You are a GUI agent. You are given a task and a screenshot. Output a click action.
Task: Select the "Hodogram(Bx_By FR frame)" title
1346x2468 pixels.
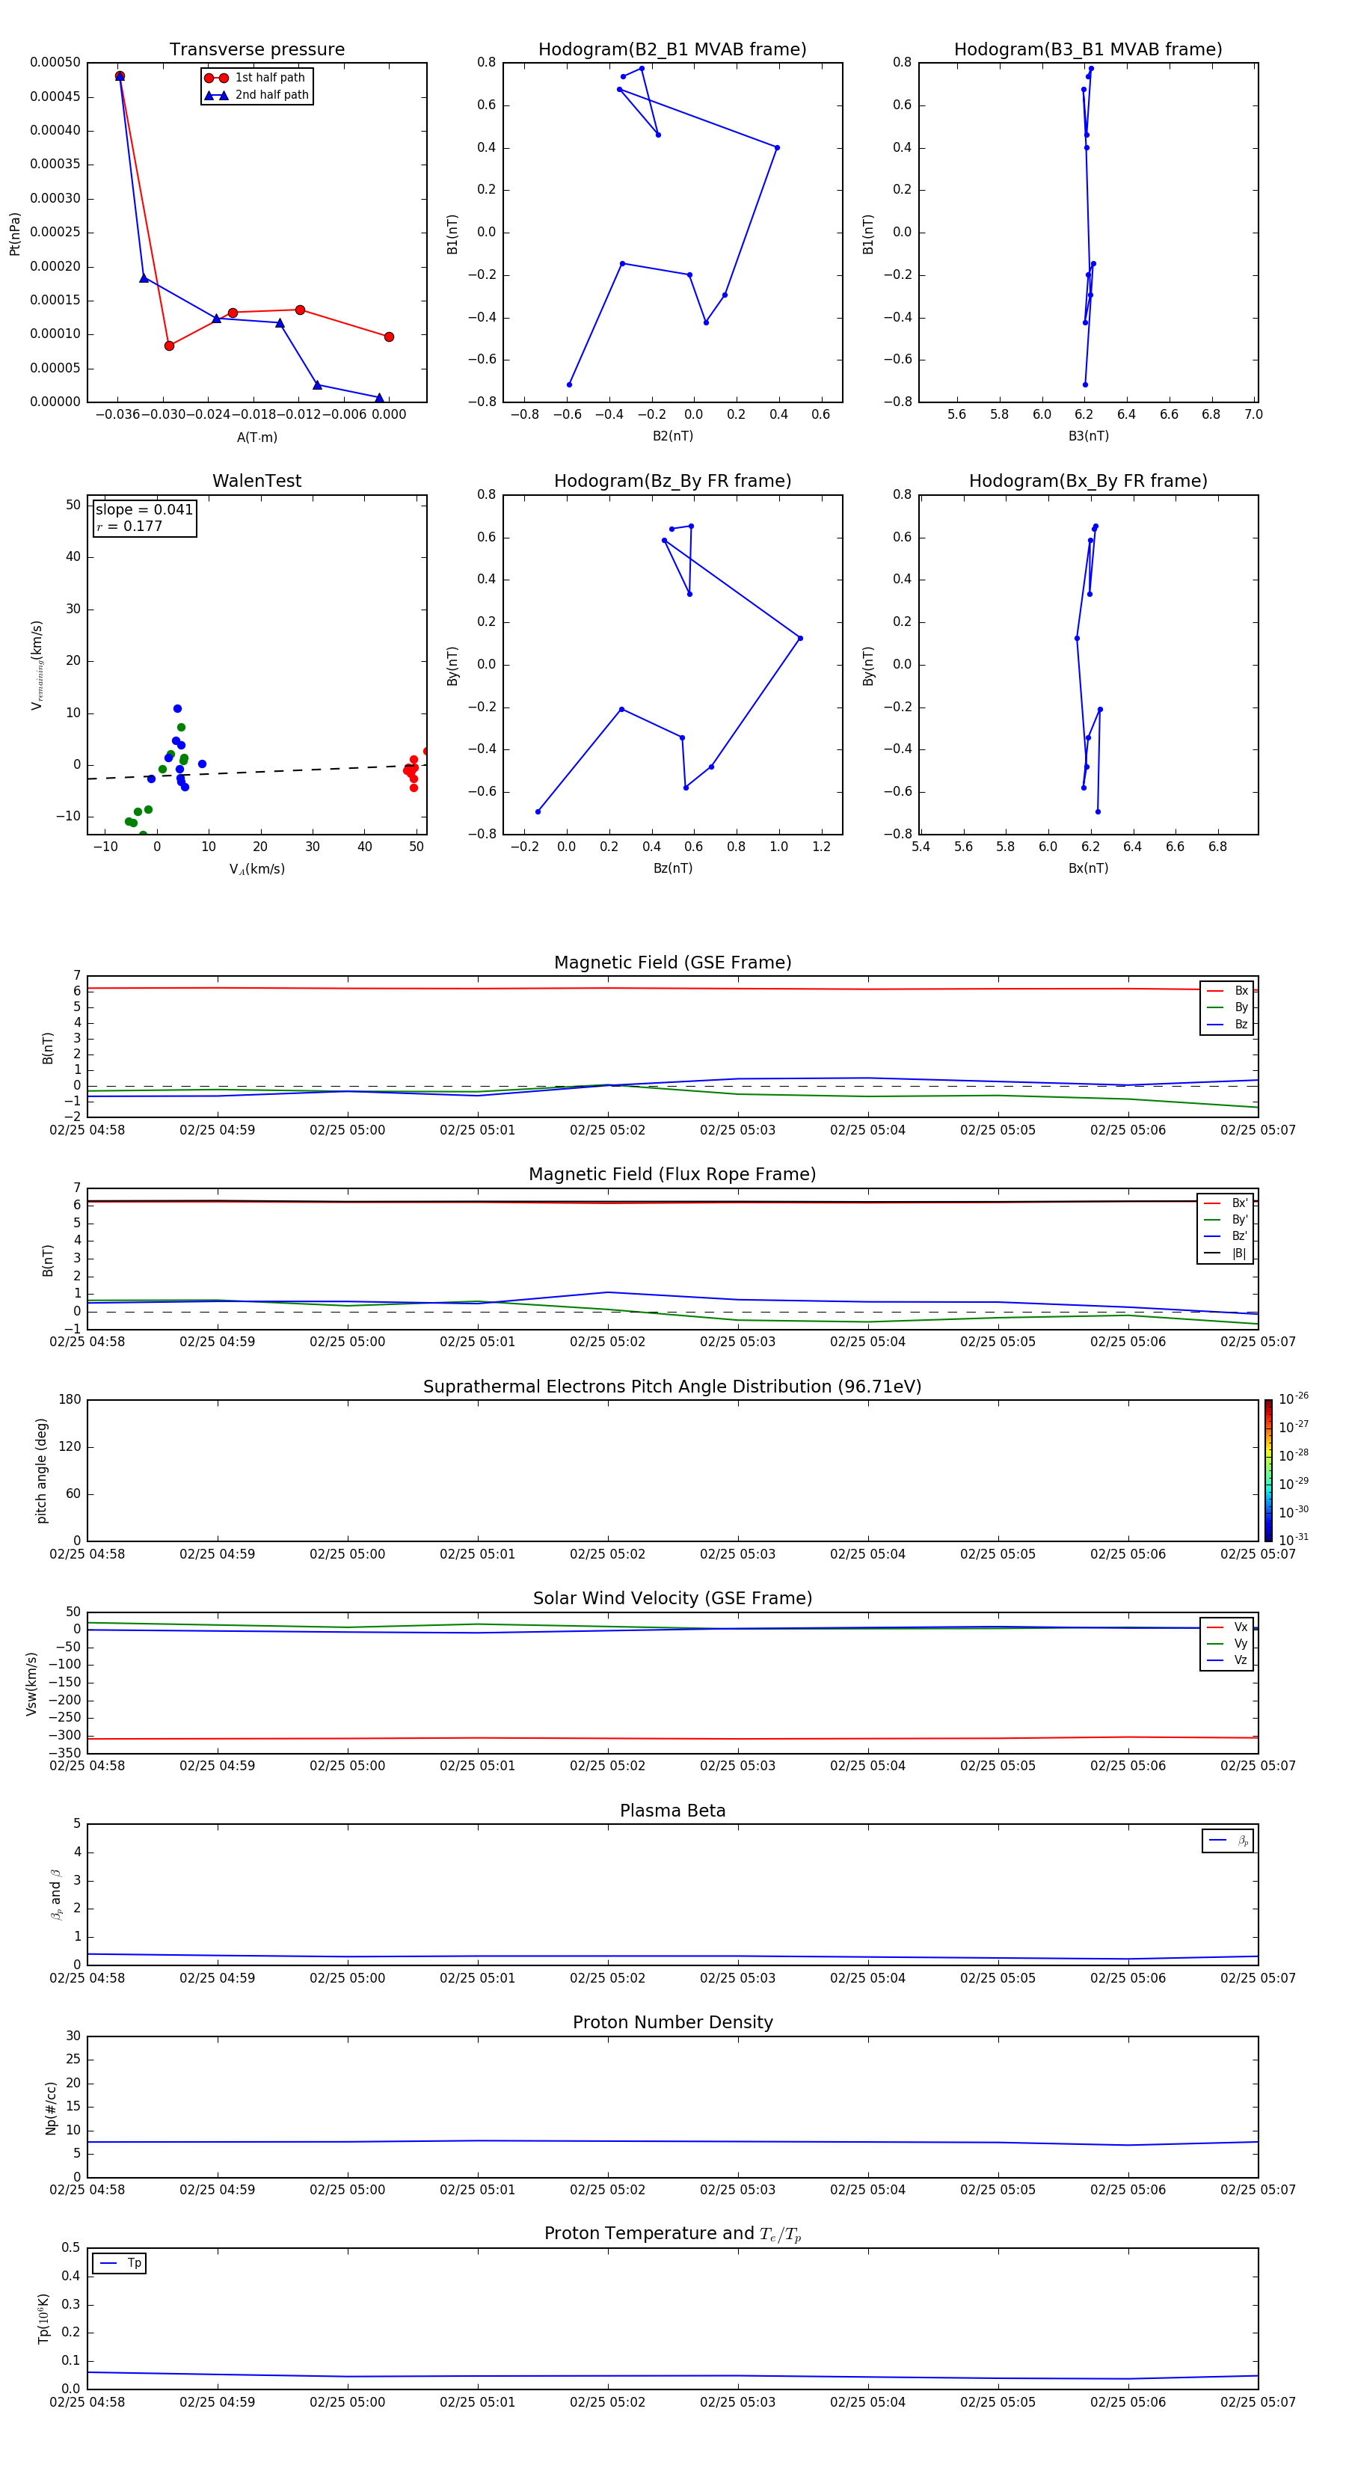tap(1088, 481)
